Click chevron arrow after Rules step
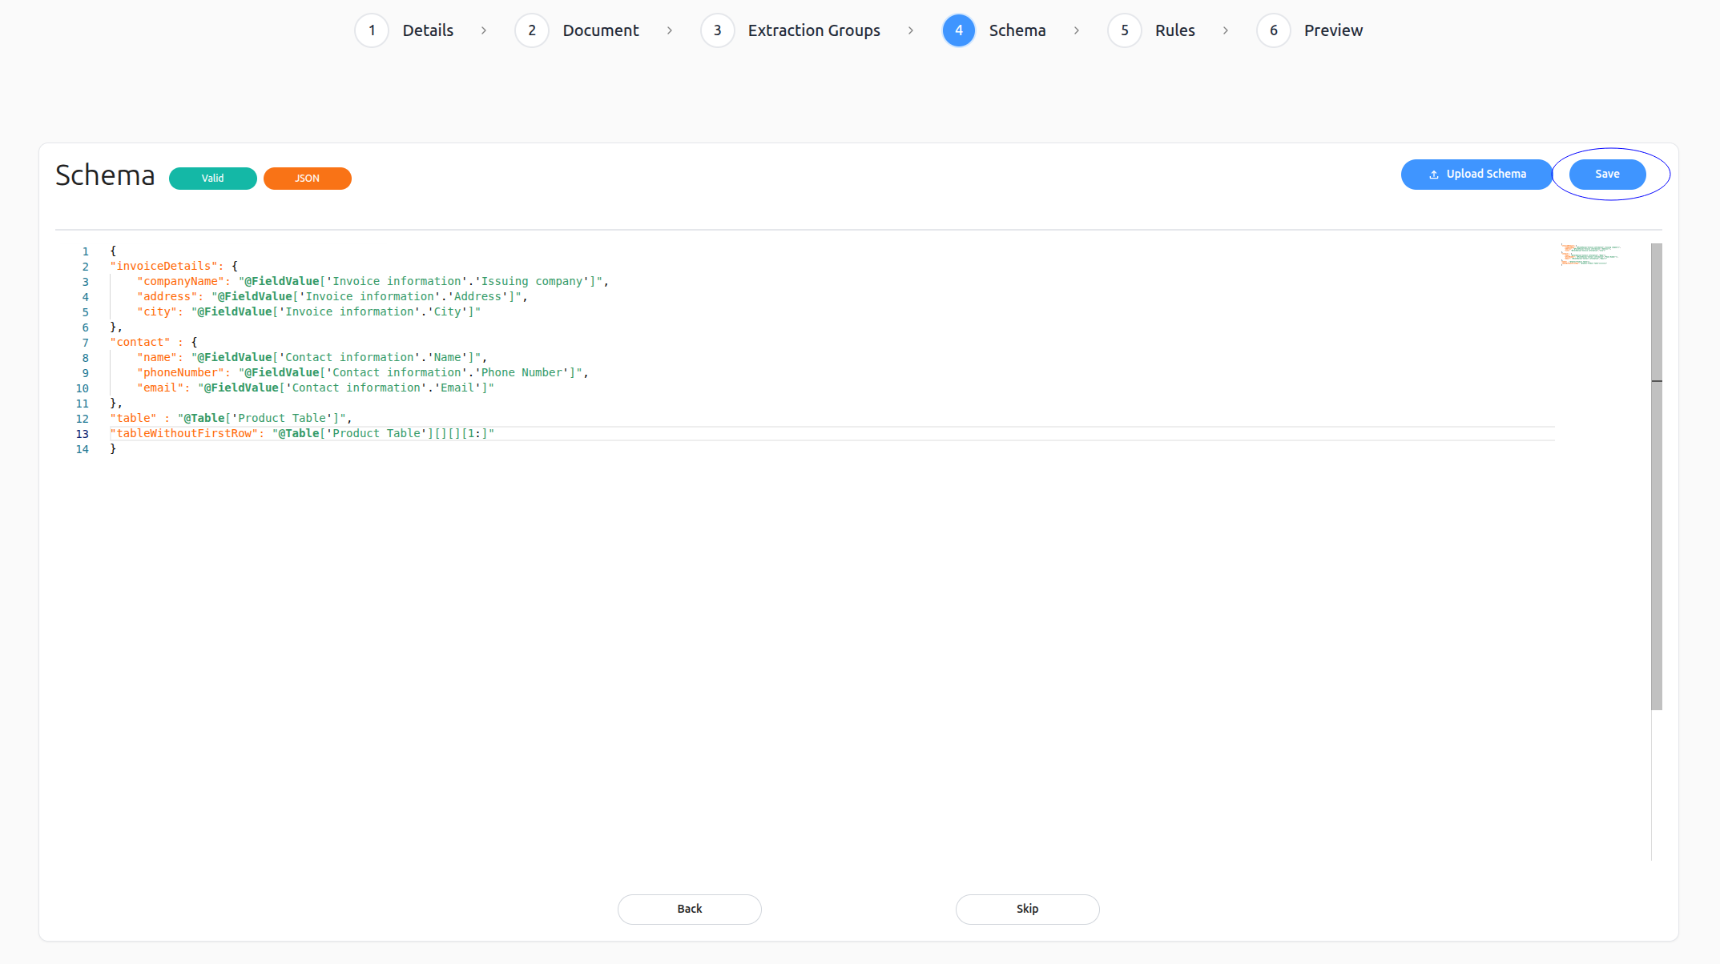 [x=1226, y=30]
